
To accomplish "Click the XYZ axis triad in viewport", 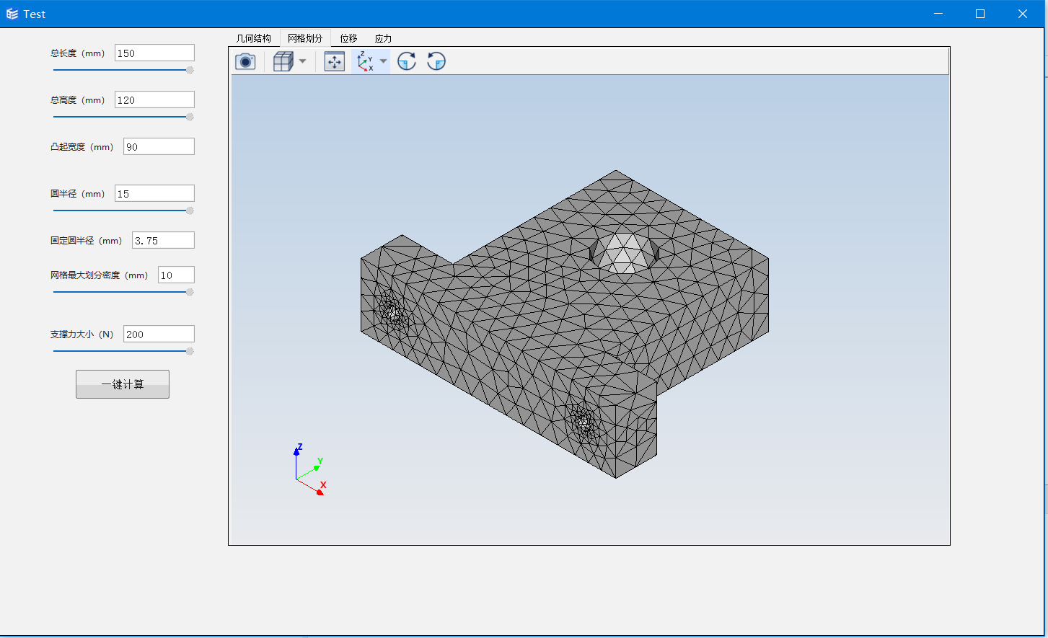I will pos(310,469).
